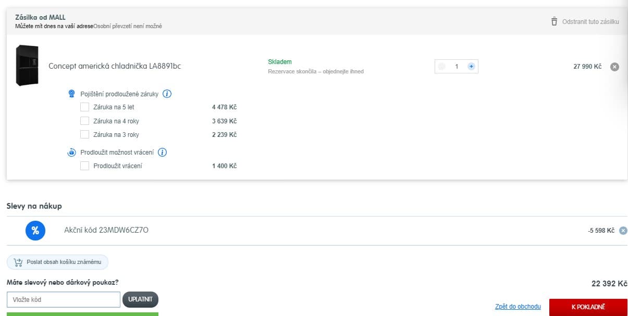Click the 3 639 Kč warranty price

(x=224, y=121)
